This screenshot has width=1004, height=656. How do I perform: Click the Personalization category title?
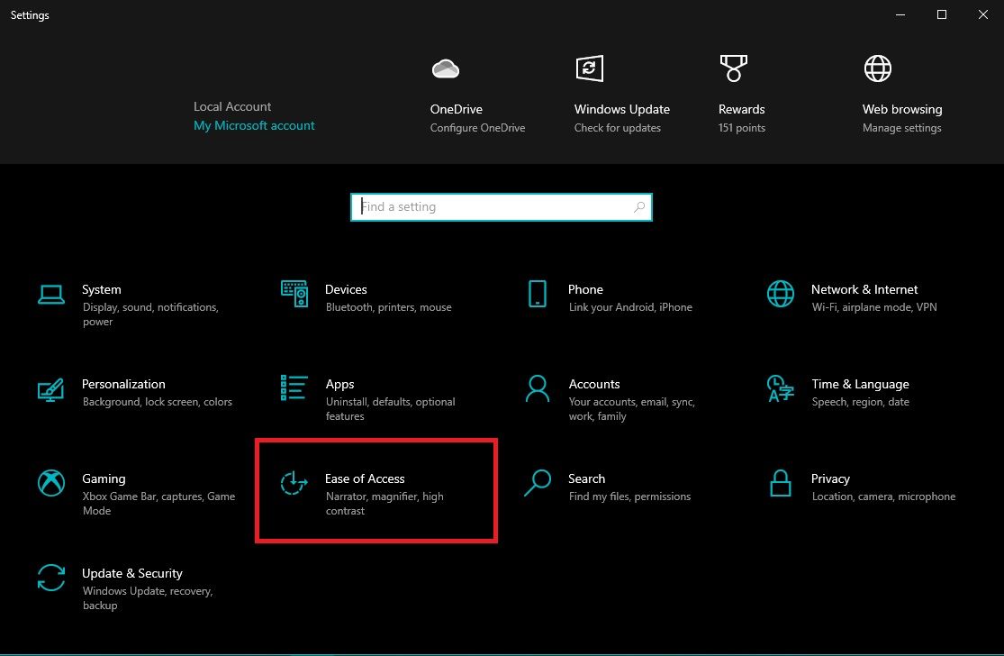tap(123, 384)
